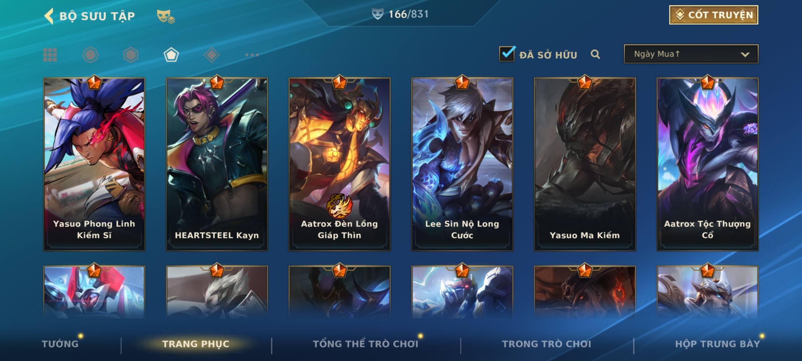Open the Ngày Mua sort dropdown

(x=691, y=54)
